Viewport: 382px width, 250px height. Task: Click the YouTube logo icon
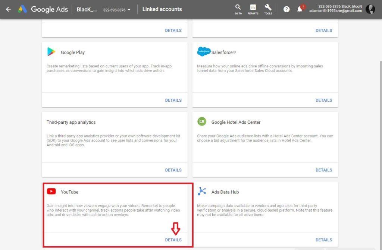tap(51, 192)
